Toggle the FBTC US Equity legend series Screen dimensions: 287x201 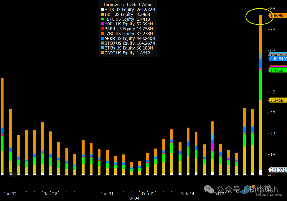[119, 19]
